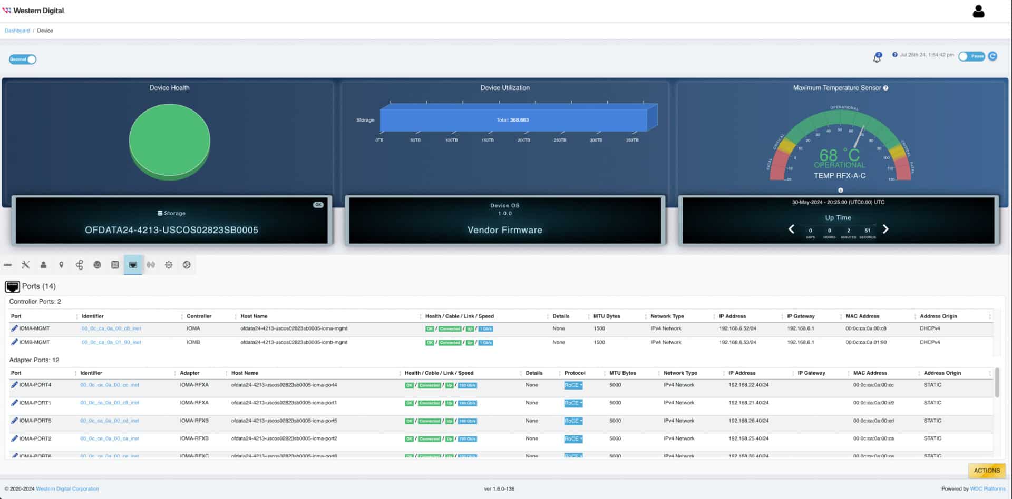The image size is (1012, 499).
Task: Click the Adapter Ports table scrollbar
Action: click(x=997, y=383)
